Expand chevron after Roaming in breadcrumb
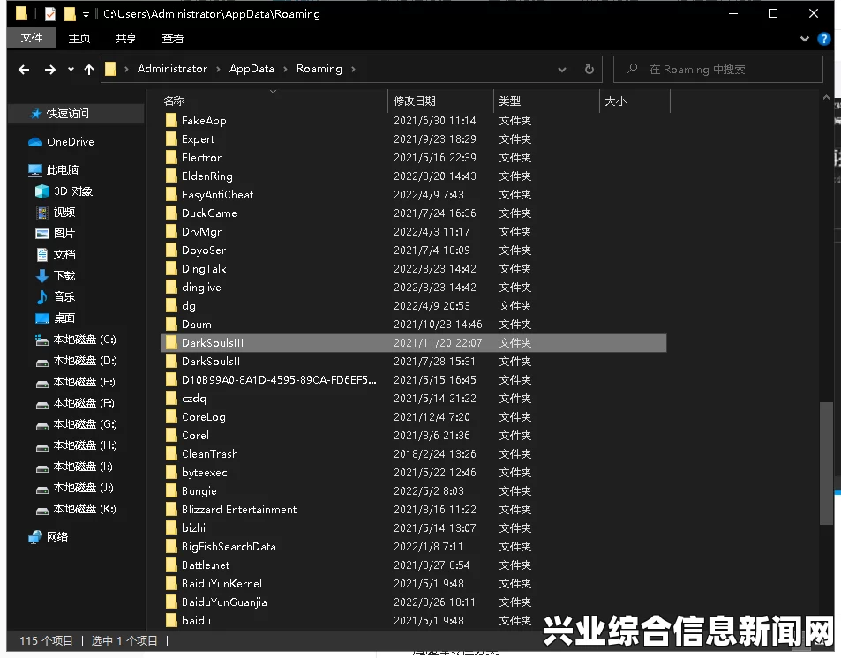Image resolution: width=841 pixels, height=658 pixels. click(x=353, y=69)
